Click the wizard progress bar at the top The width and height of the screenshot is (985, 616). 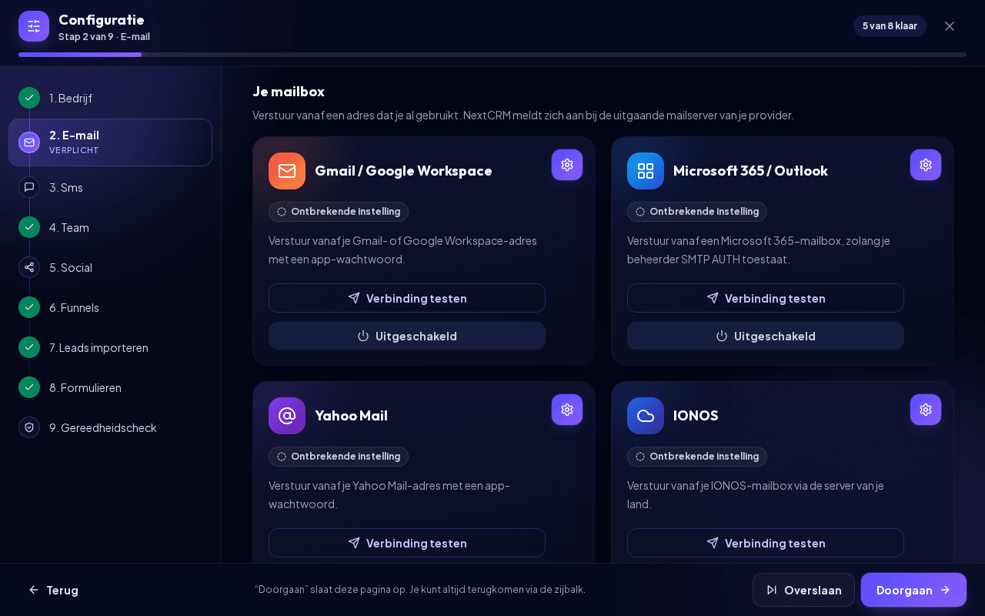pyautogui.click(x=492, y=55)
